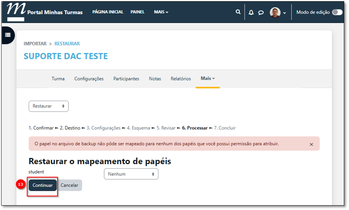The height and width of the screenshot is (210, 349).
Task: Expand the MAIS menu in top navigation
Action: point(161,12)
